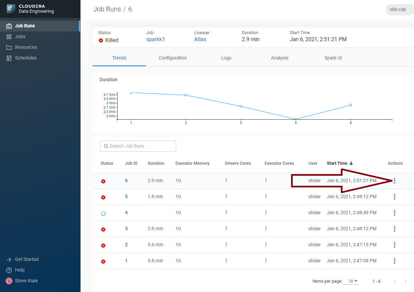Switch to the Spark UI tab
414x292 pixels.
click(333, 58)
